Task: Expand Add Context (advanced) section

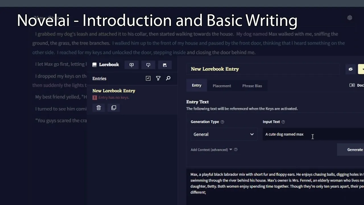Action: 211,149
